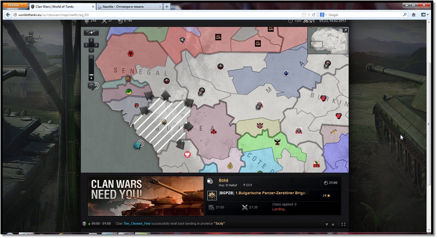Open a new browser tab

(x=167, y=7)
